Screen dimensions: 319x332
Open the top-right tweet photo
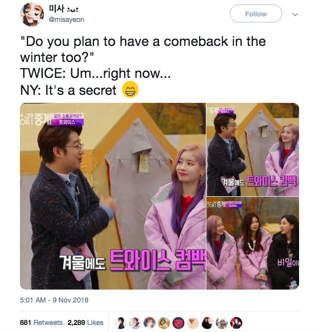point(253,149)
